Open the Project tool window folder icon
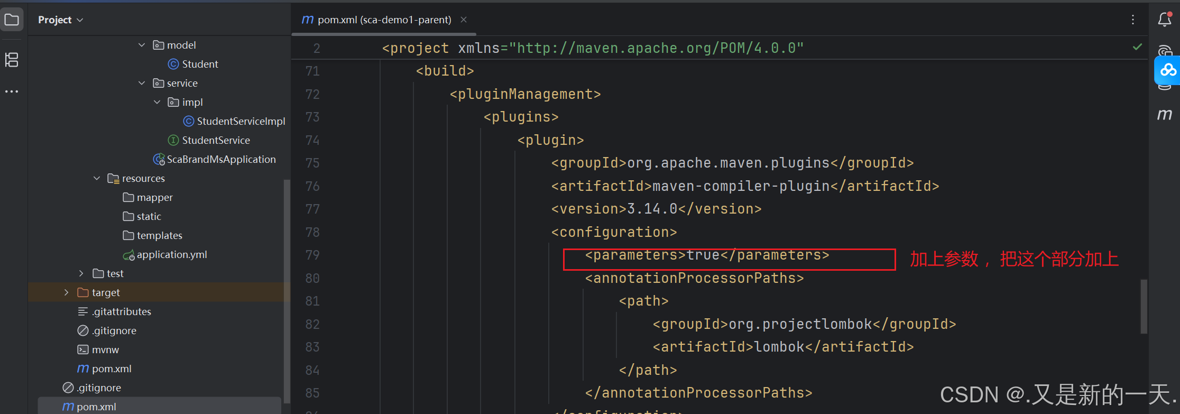This screenshot has width=1180, height=414. tap(12, 20)
